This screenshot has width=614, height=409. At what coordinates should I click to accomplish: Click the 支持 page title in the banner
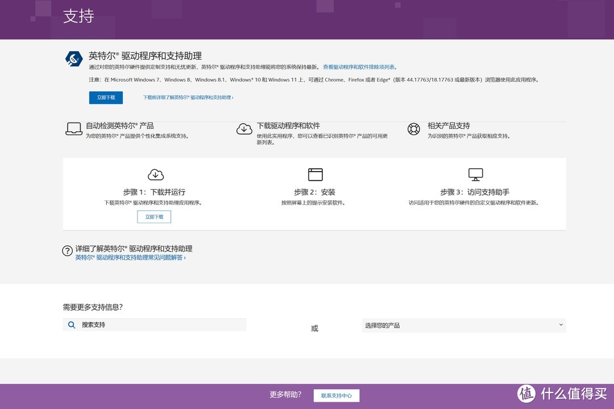pyautogui.click(x=78, y=16)
